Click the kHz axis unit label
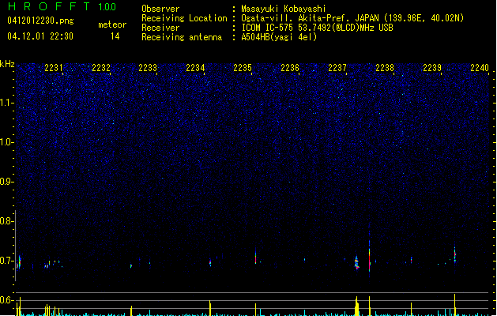This screenshot has height=316, width=497. pos(7,64)
